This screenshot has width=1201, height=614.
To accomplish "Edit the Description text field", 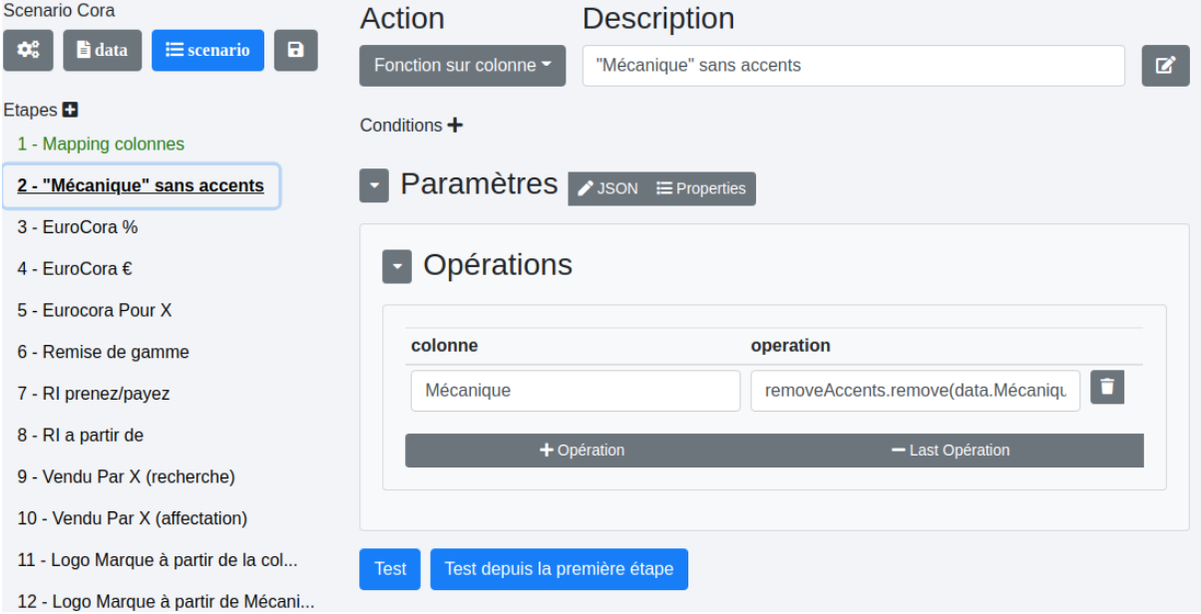I will (x=853, y=66).
